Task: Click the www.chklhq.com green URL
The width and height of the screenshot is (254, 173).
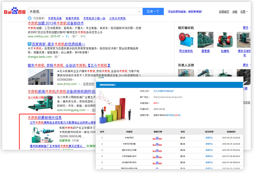Action: (38, 36)
